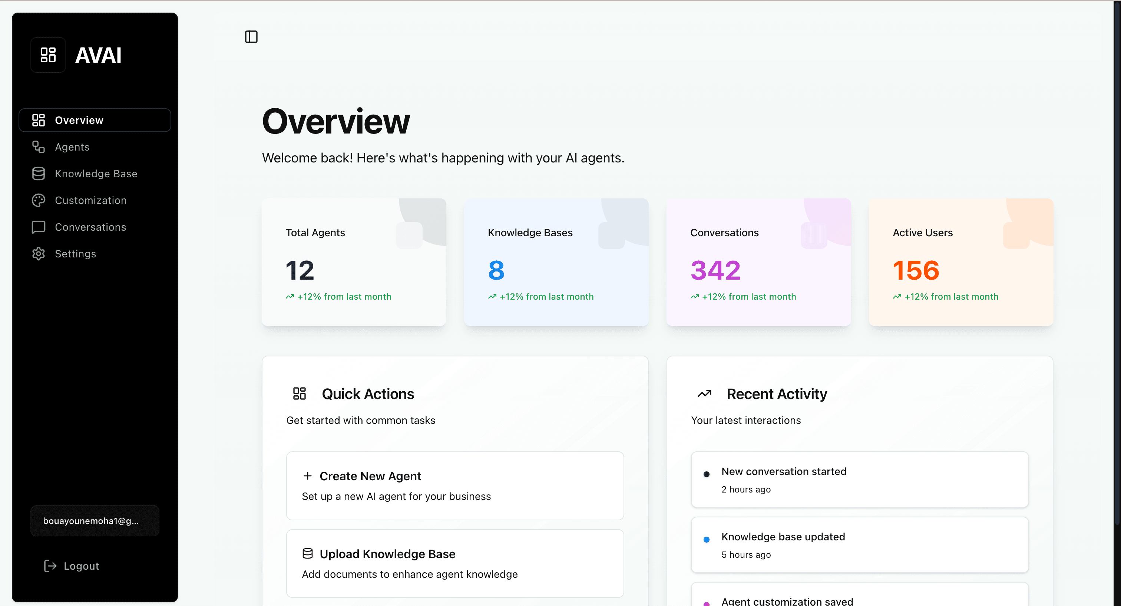Select the Customization palette icon
The height and width of the screenshot is (606, 1121).
point(38,200)
